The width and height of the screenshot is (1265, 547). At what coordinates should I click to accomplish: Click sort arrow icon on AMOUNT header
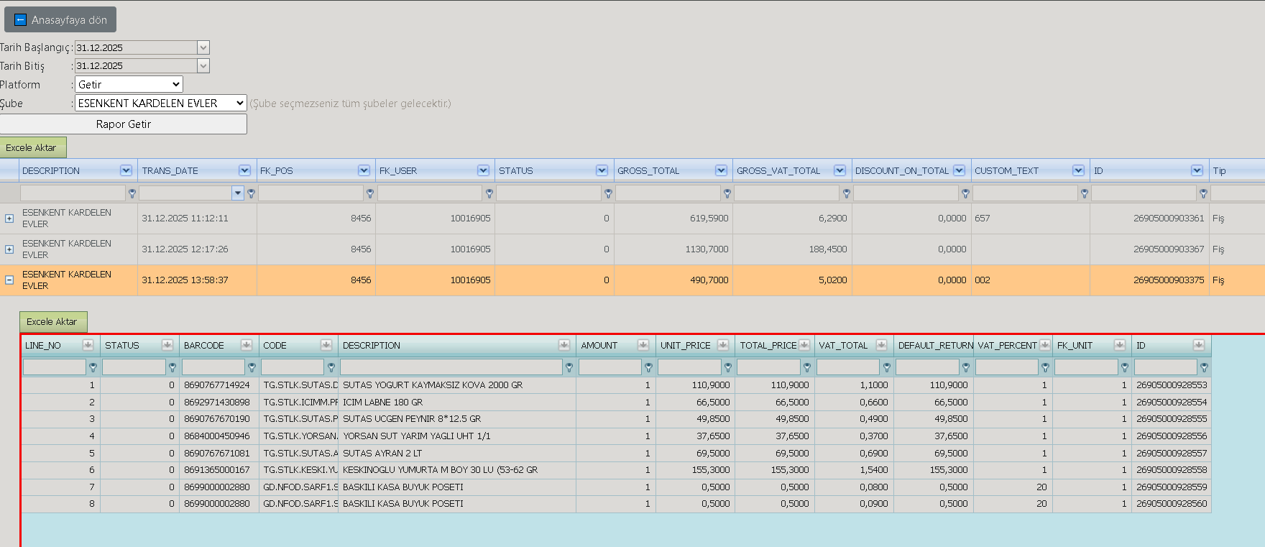point(643,345)
